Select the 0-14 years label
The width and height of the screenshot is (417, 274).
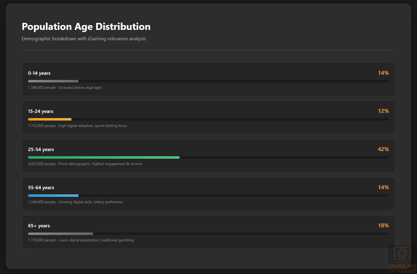click(x=39, y=73)
